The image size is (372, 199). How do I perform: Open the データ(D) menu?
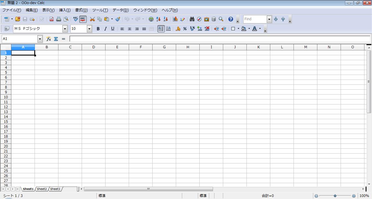click(x=120, y=10)
